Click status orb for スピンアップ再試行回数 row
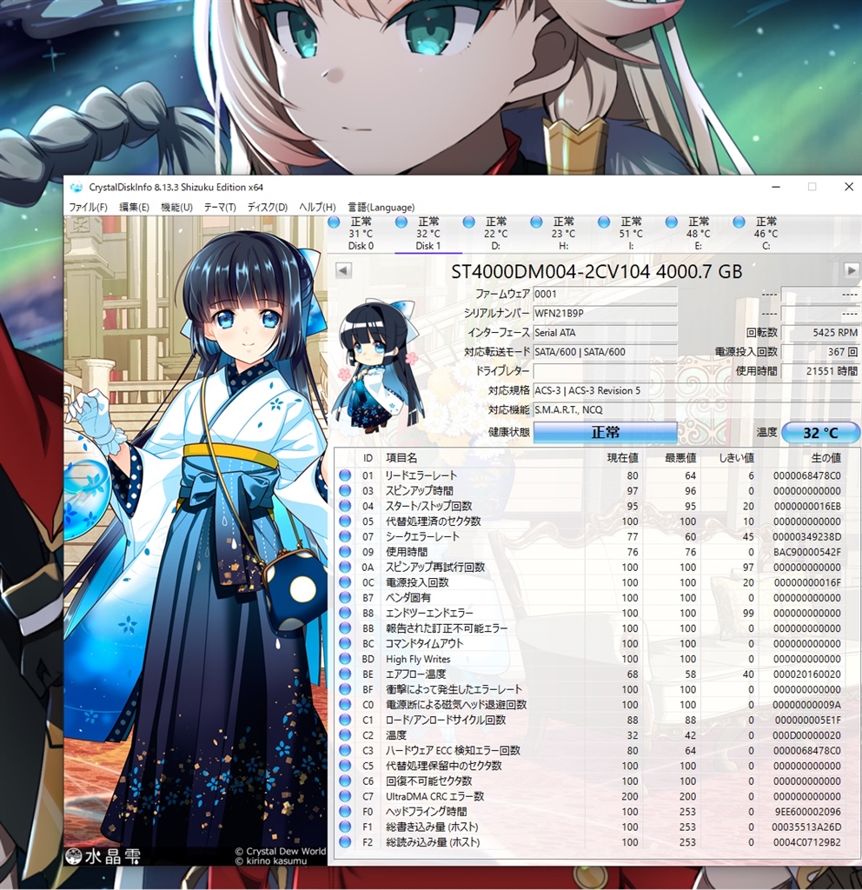 tap(345, 568)
